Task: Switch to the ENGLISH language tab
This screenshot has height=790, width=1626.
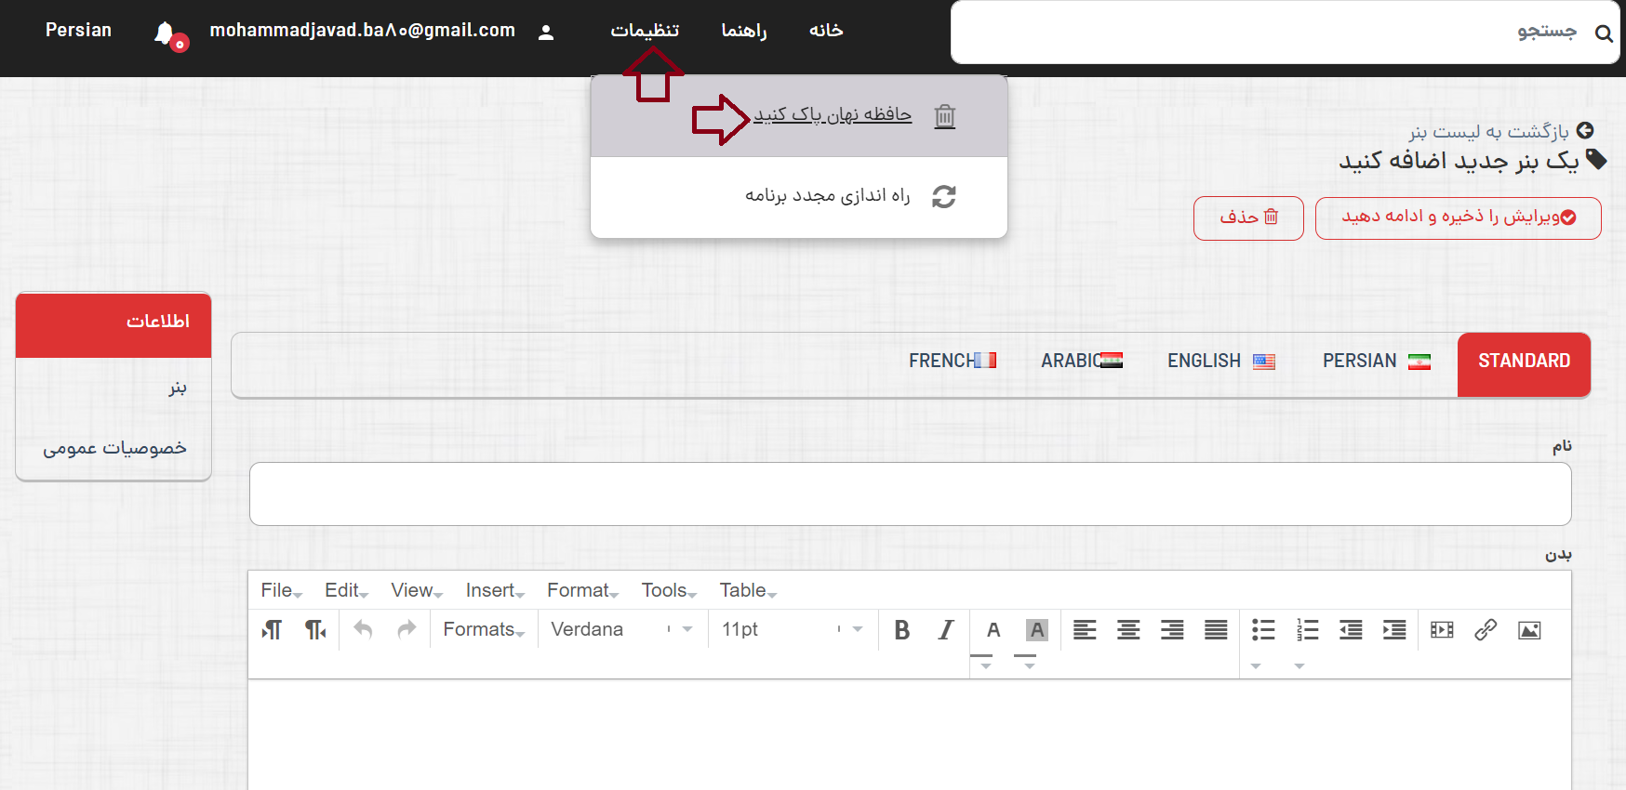Action: point(1219,361)
